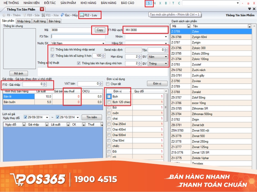Viewport: 257px width, 192px height.
Task: Click the Mở ảnh button
Action: (19, 74)
